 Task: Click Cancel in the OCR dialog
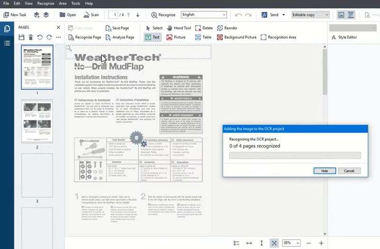tap(349, 171)
